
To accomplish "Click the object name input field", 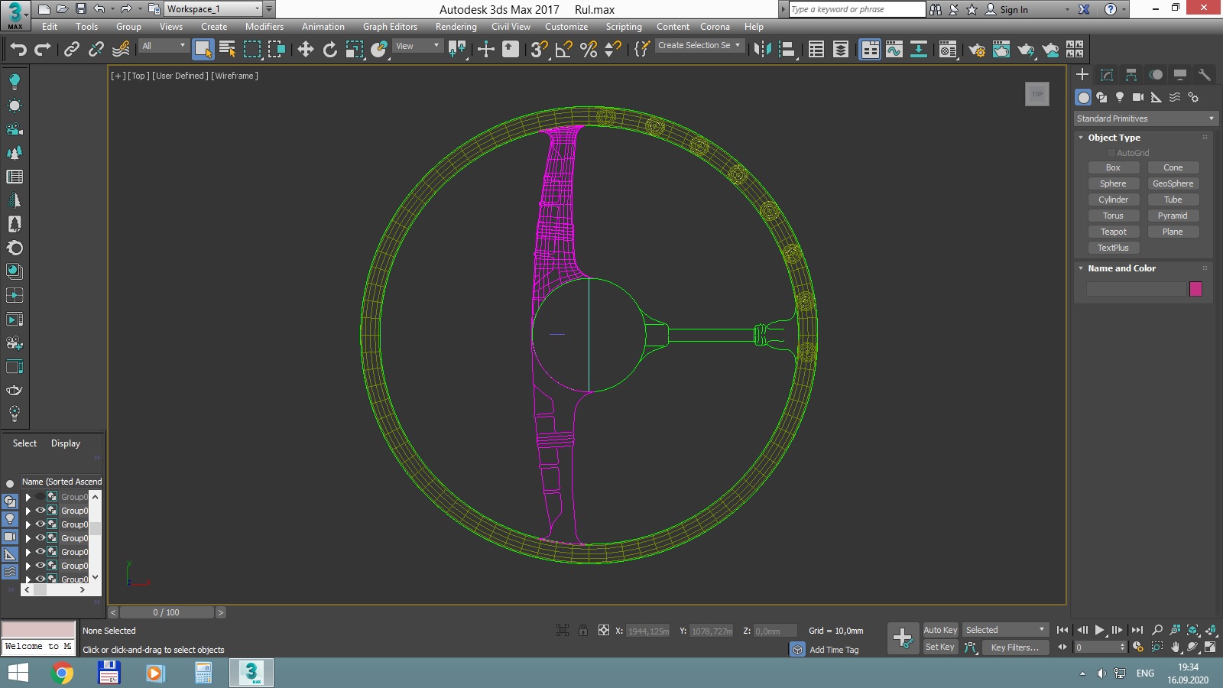I will pos(1137,289).
